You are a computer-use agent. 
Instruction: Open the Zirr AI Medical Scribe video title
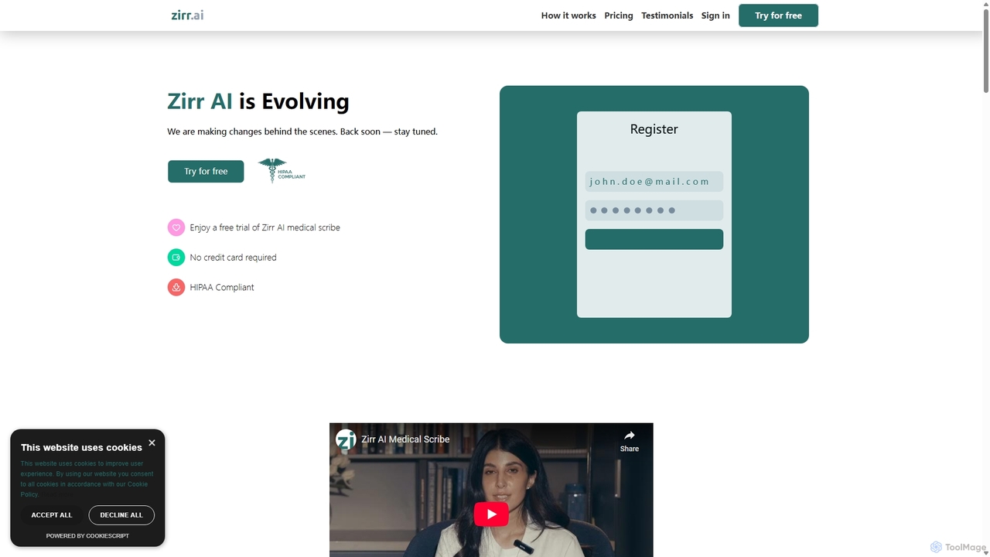pyautogui.click(x=405, y=439)
